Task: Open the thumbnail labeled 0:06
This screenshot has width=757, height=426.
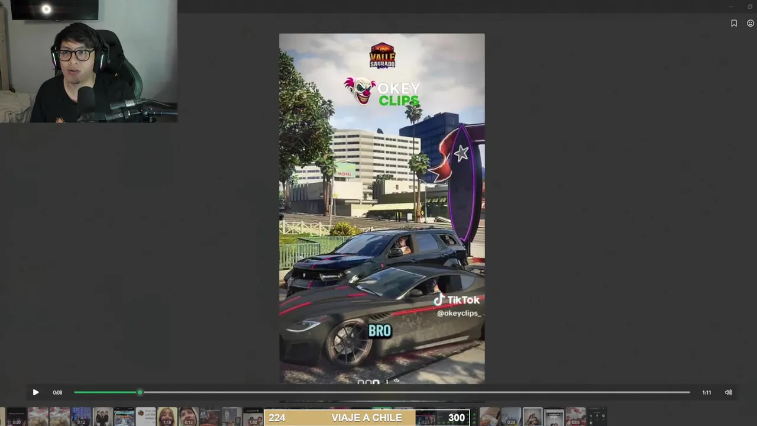Action: (x=575, y=417)
